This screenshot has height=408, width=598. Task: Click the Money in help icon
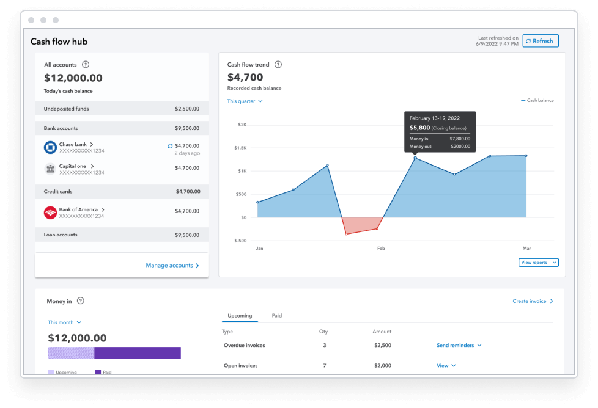click(81, 301)
